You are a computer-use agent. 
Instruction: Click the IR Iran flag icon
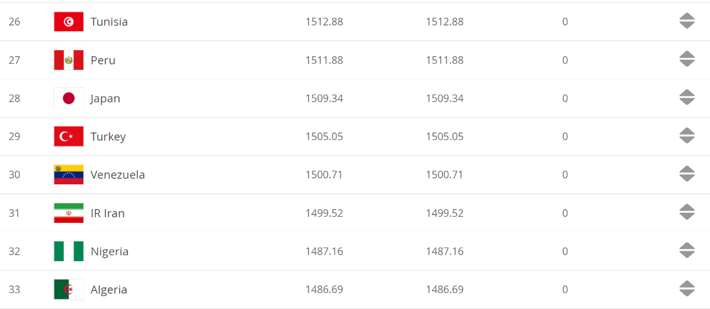(69, 213)
